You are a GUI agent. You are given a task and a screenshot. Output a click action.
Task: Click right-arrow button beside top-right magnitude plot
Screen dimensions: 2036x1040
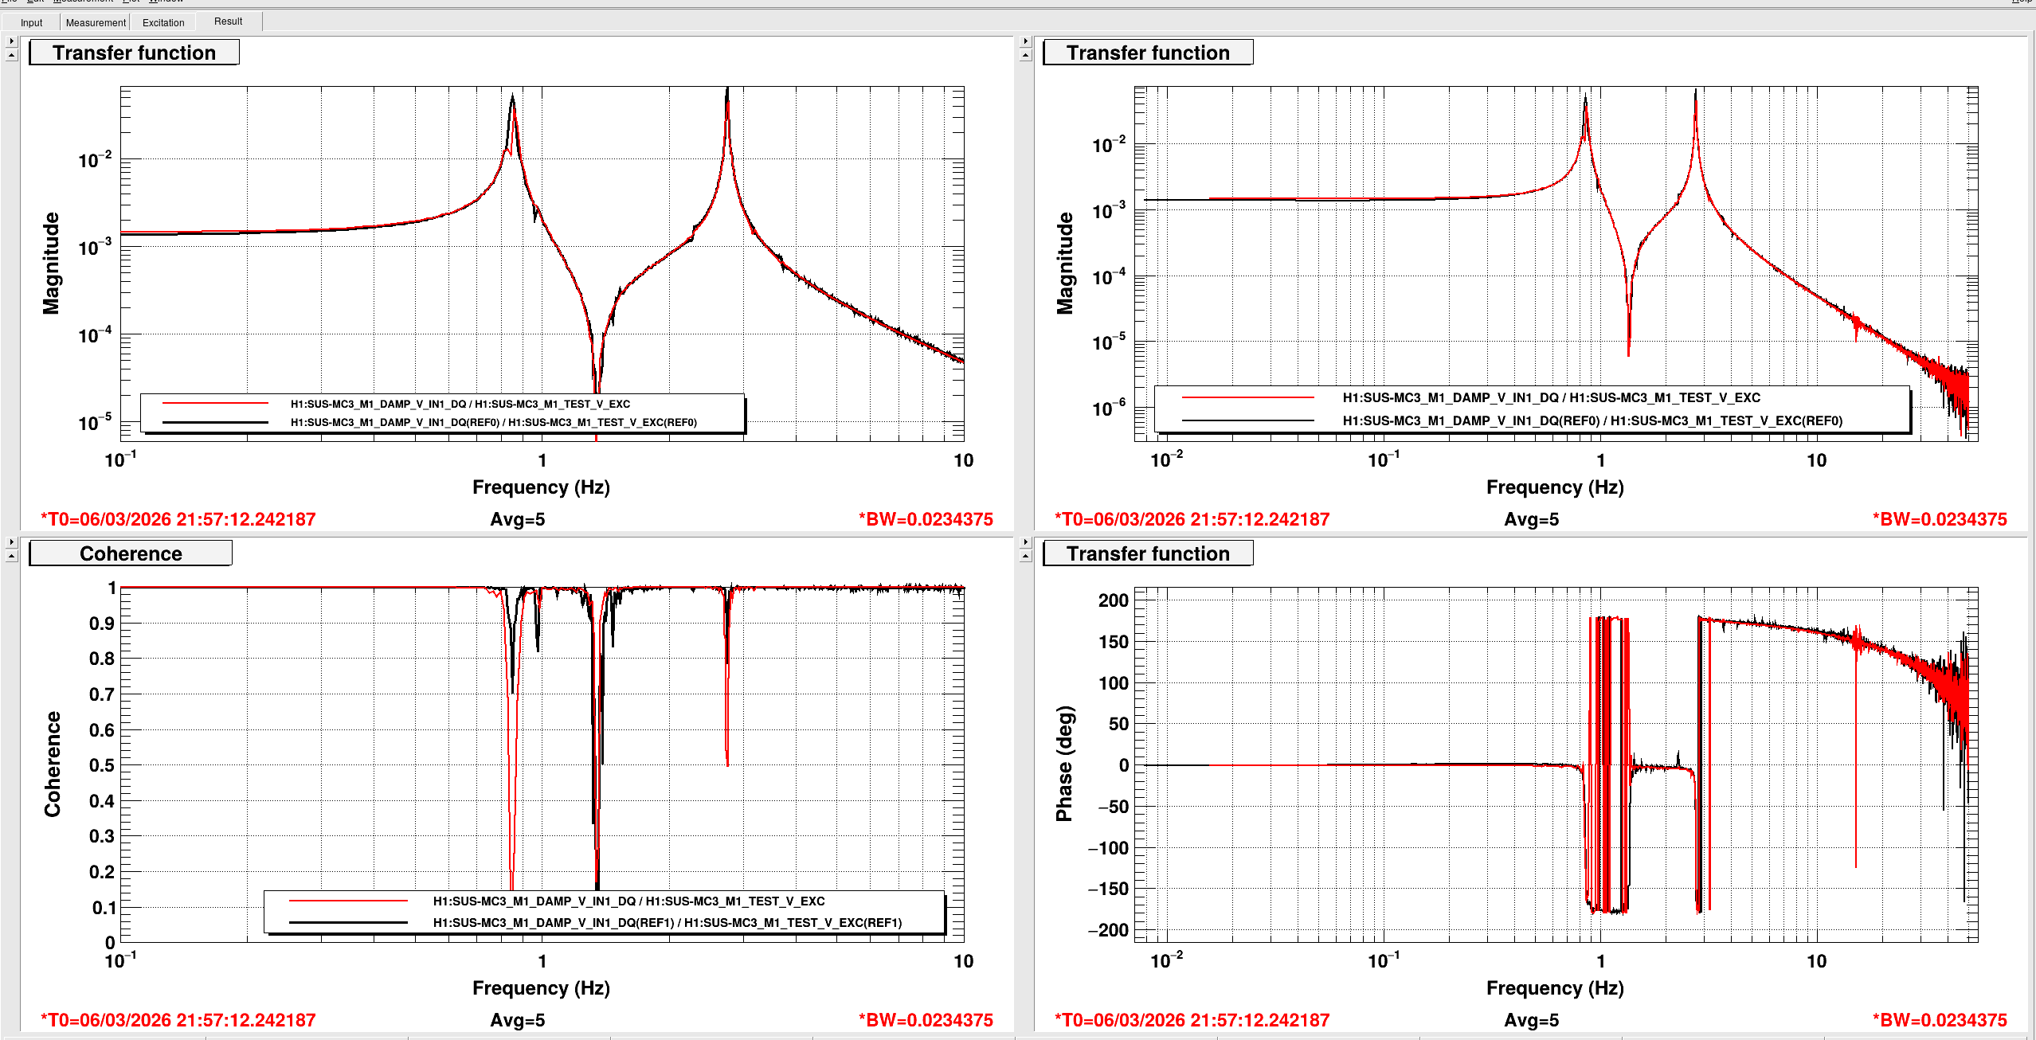[1025, 41]
